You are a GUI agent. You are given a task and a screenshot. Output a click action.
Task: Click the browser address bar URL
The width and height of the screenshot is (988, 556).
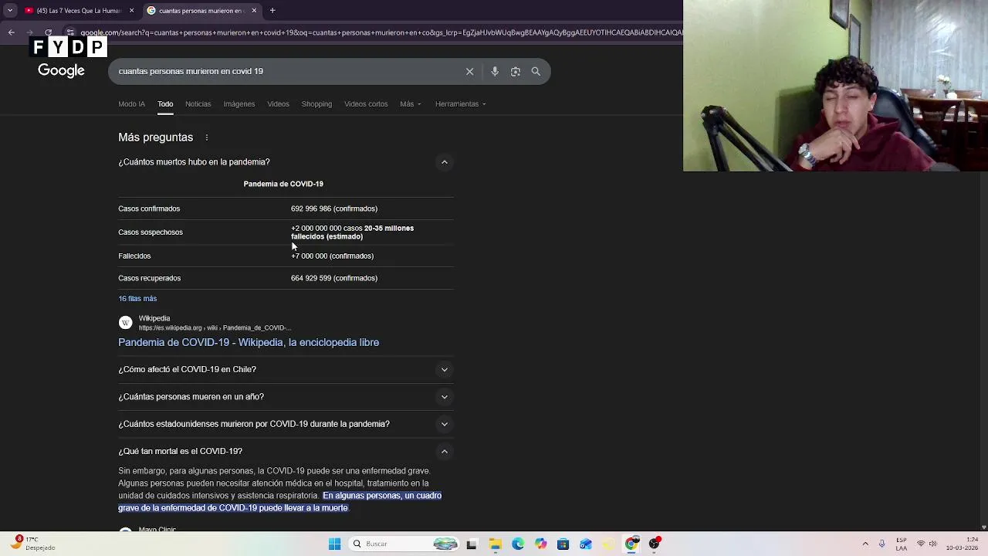(x=381, y=32)
